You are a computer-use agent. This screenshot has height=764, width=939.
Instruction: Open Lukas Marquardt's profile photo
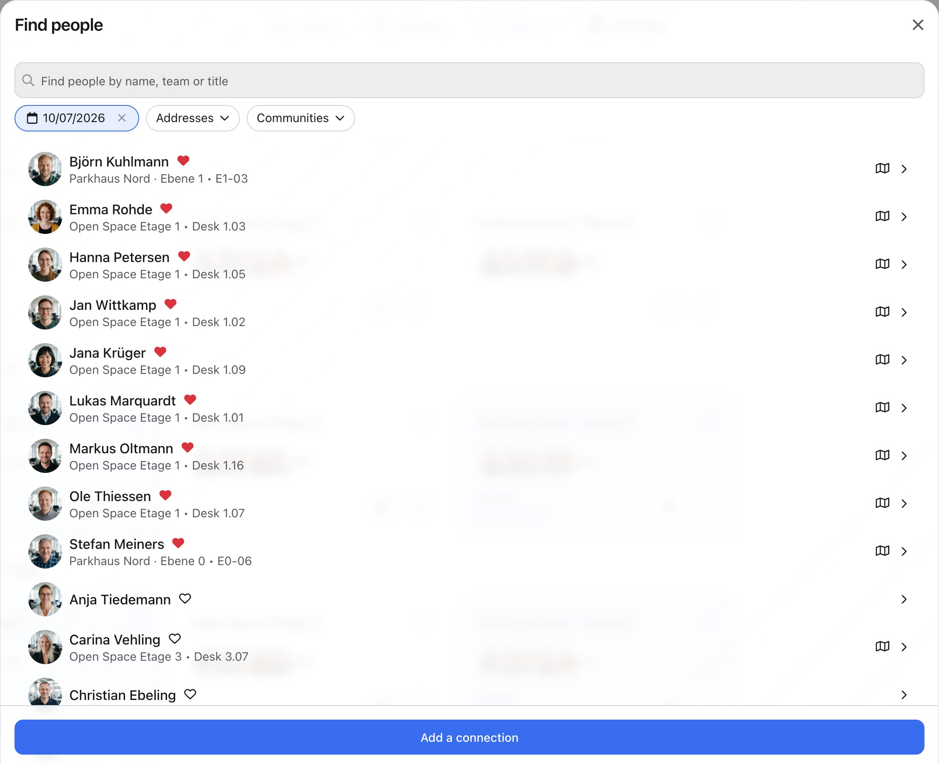(45, 408)
